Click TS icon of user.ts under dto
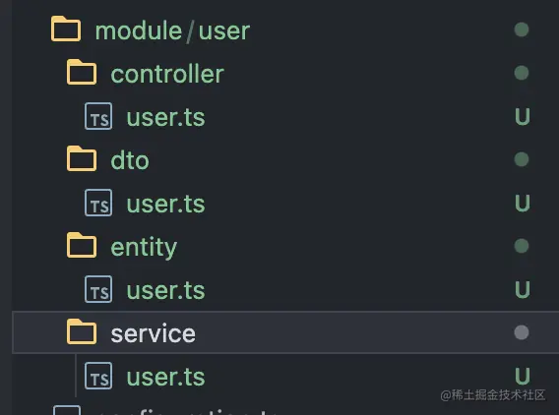Viewport: 559px width, 415px height. [98, 203]
